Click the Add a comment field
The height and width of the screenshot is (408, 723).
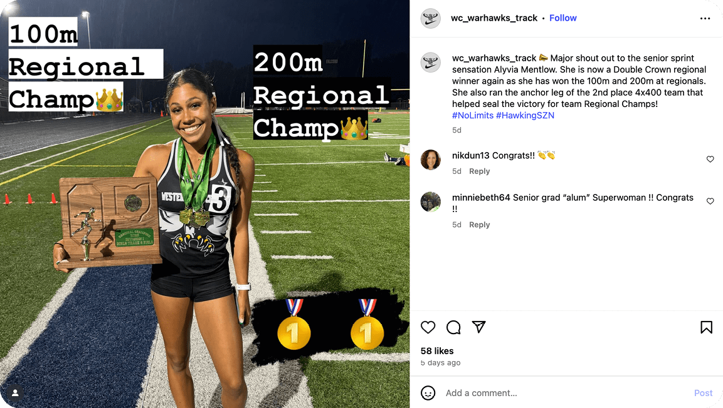click(565, 393)
